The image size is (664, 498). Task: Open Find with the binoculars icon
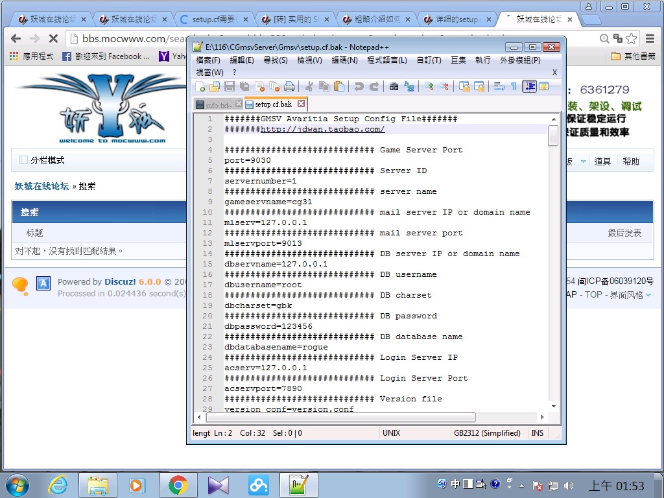394,86
